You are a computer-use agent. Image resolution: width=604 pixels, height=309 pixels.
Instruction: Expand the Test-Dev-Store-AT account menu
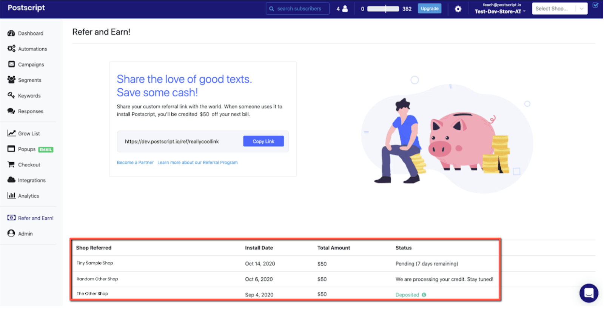point(500,12)
